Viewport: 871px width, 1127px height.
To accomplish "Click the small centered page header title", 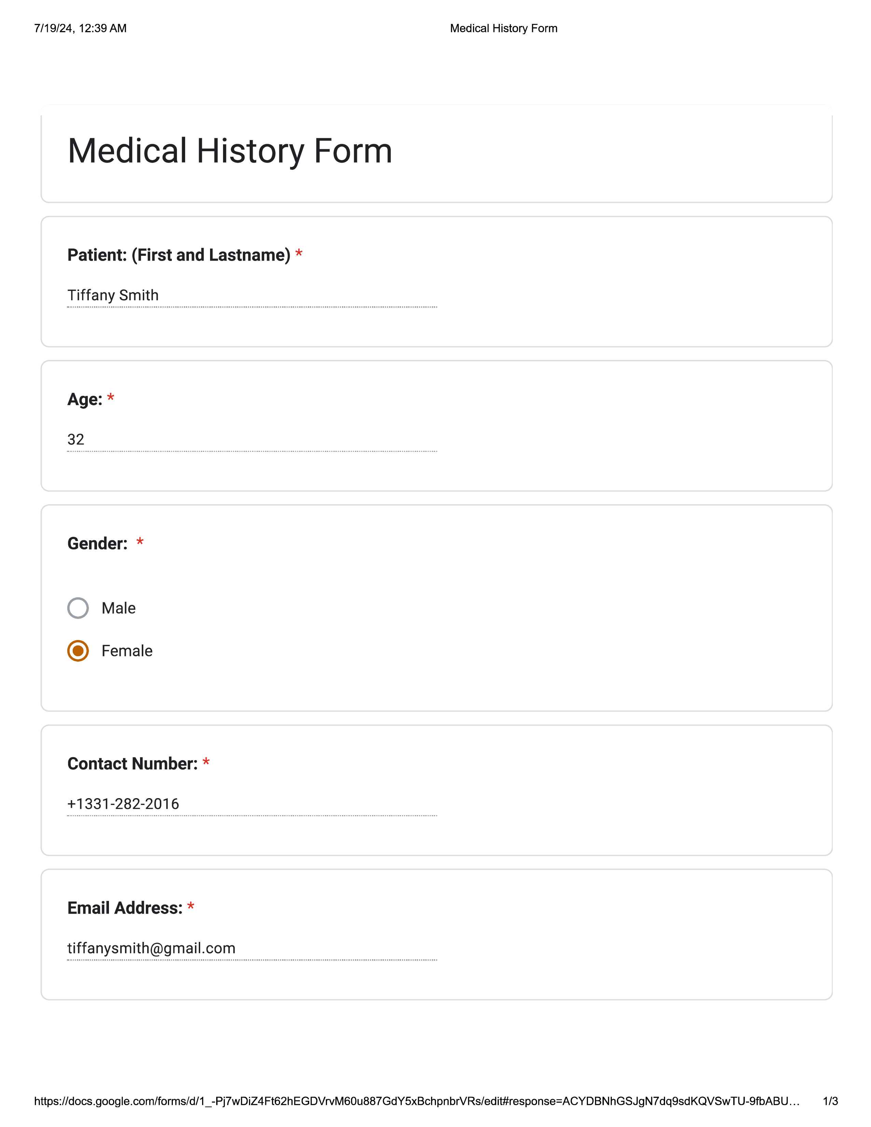I will click(503, 28).
